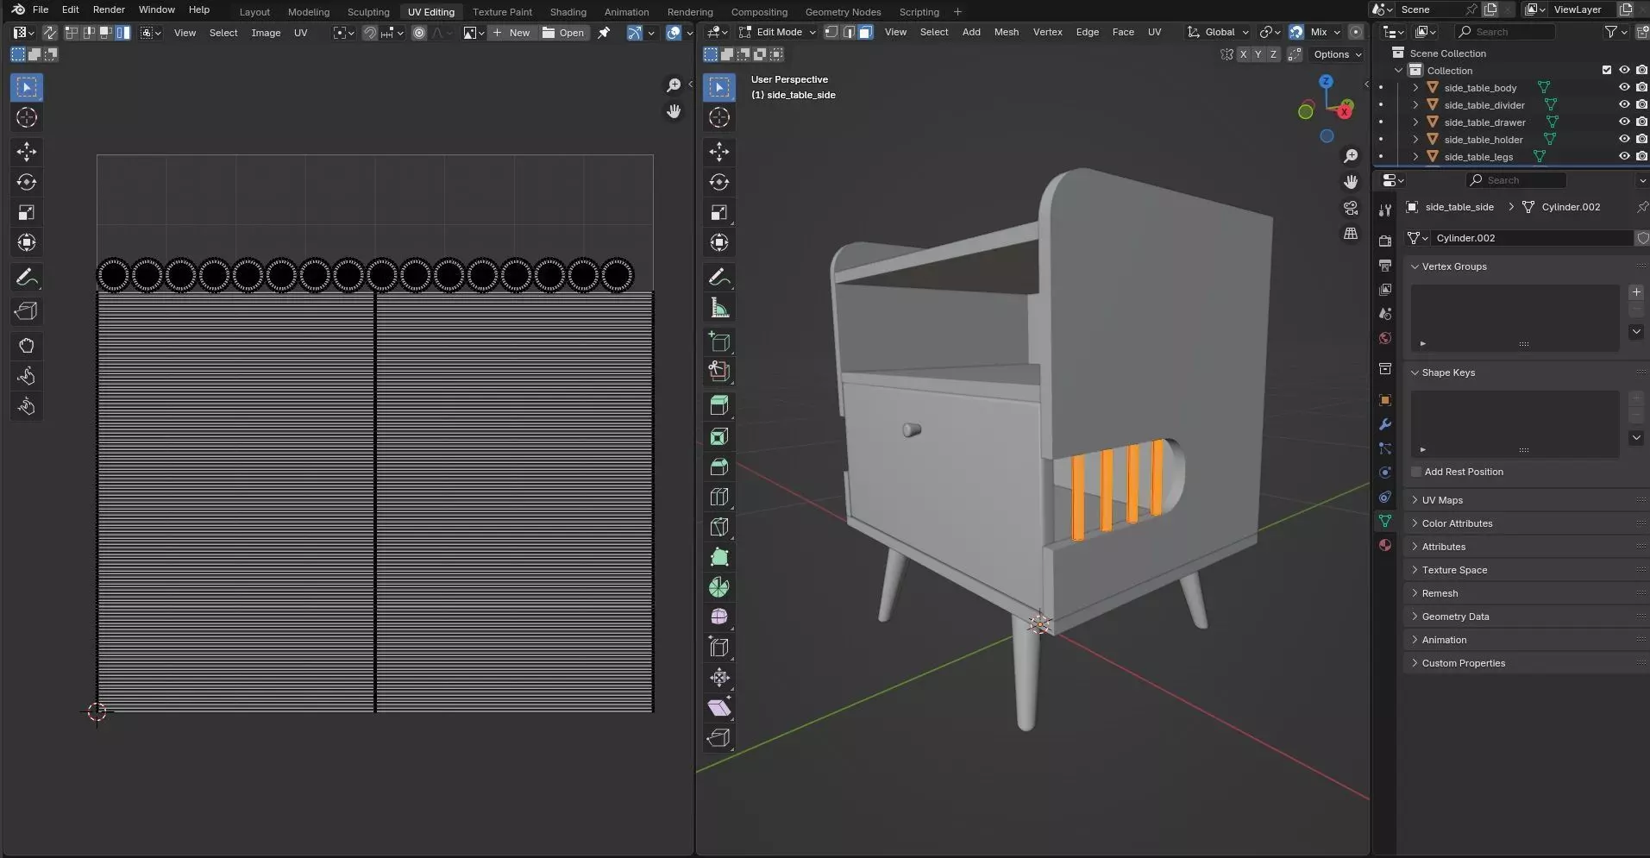
Task: Select the Shrink/Fatten tool
Action: coord(719,677)
